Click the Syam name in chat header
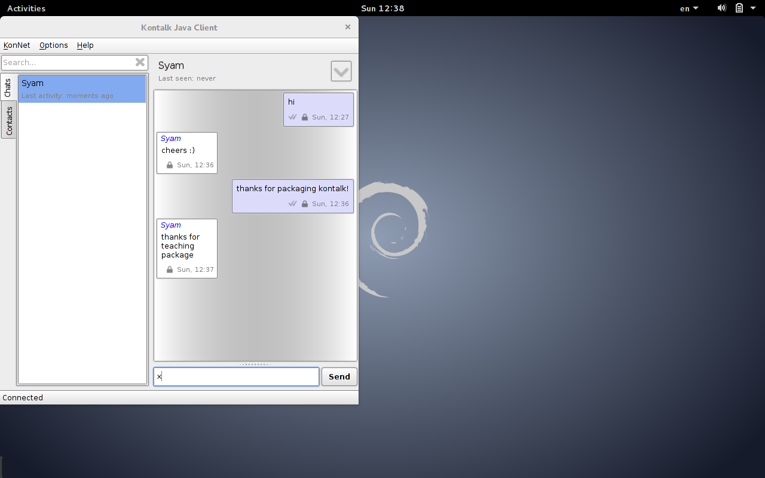 pyautogui.click(x=171, y=66)
